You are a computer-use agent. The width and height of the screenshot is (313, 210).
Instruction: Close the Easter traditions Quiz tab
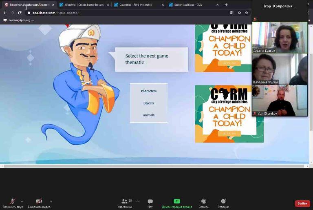coord(217,4)
